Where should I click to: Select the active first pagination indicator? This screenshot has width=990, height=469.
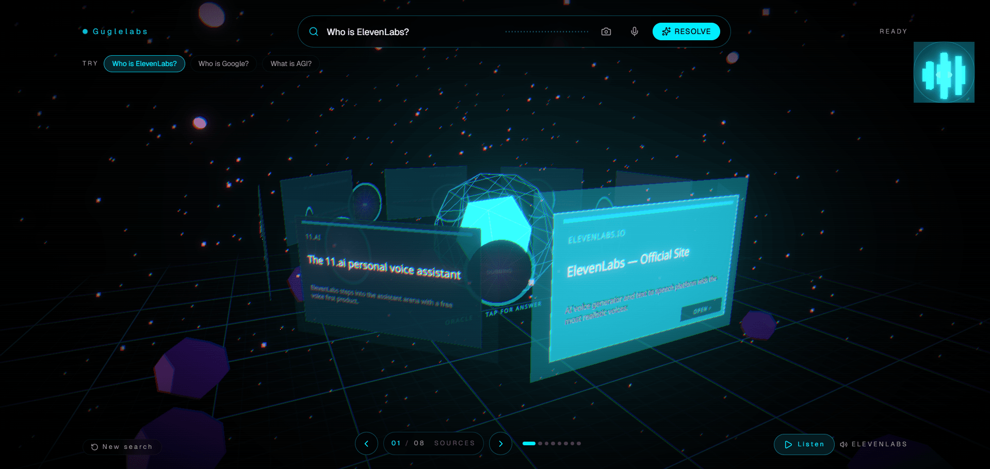tap(529, 443)
